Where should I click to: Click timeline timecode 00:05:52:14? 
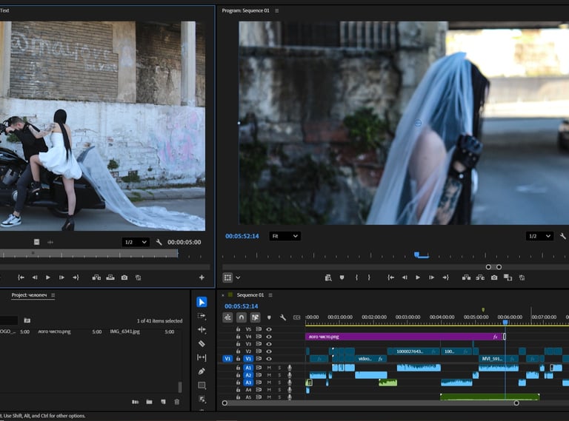pyautogui.click(x=242, y=306)
